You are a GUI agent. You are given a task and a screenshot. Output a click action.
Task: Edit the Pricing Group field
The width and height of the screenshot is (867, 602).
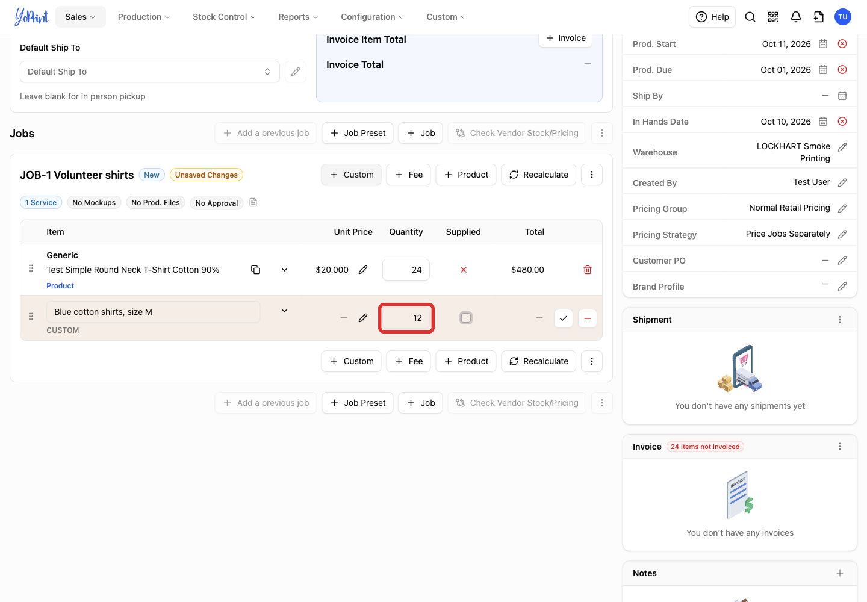(x=842, y=208)
